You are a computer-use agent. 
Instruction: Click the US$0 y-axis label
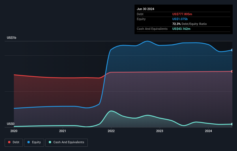coord(11,124)
